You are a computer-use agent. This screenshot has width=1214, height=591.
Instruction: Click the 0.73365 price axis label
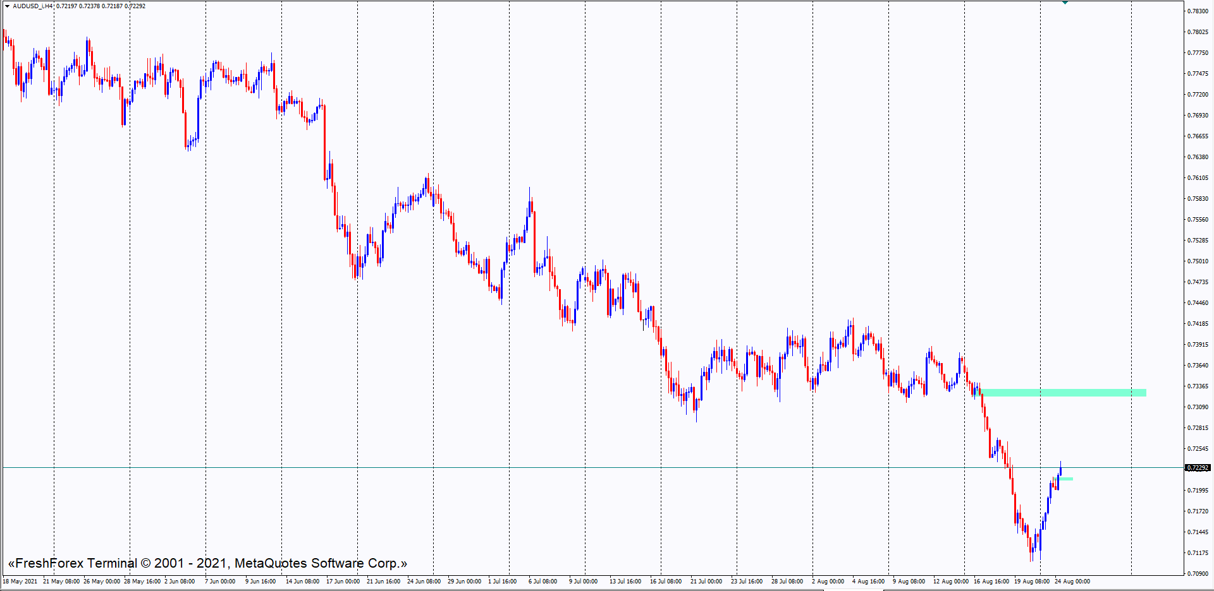[x=1198, y=386]
